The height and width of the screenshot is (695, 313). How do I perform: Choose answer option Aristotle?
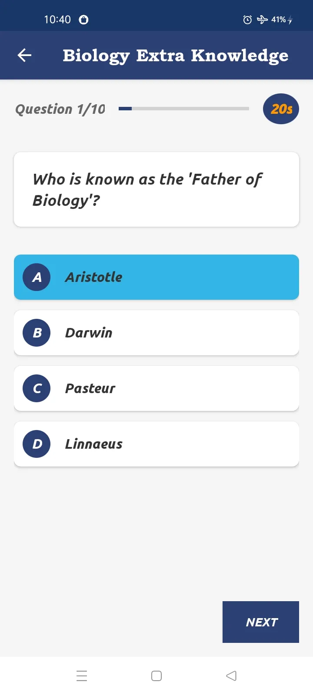(x=156, y=277)
